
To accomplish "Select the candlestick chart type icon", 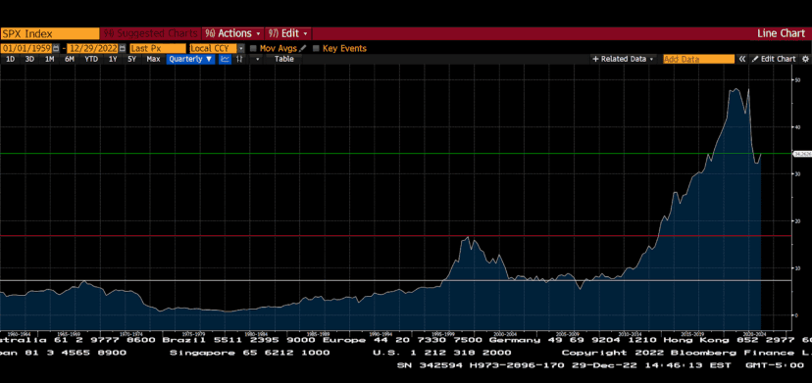I will 239,59.
